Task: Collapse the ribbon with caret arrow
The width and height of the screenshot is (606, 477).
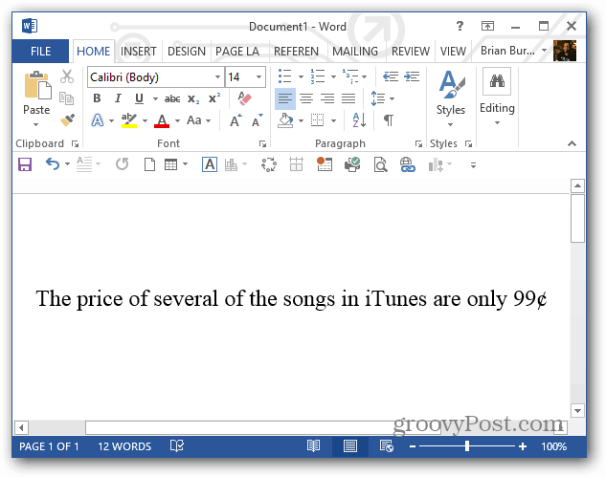Action: [572, 143]
